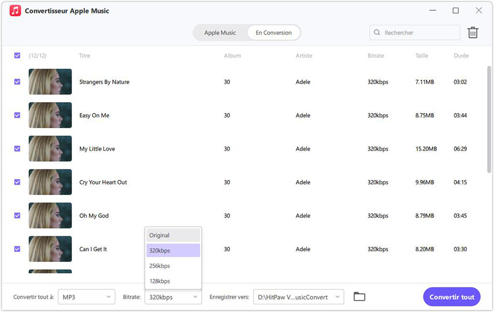Screen dimensions: 494x312
Task: Click the vertical scrollbar of the song list
Action: (x=489, y=119)
